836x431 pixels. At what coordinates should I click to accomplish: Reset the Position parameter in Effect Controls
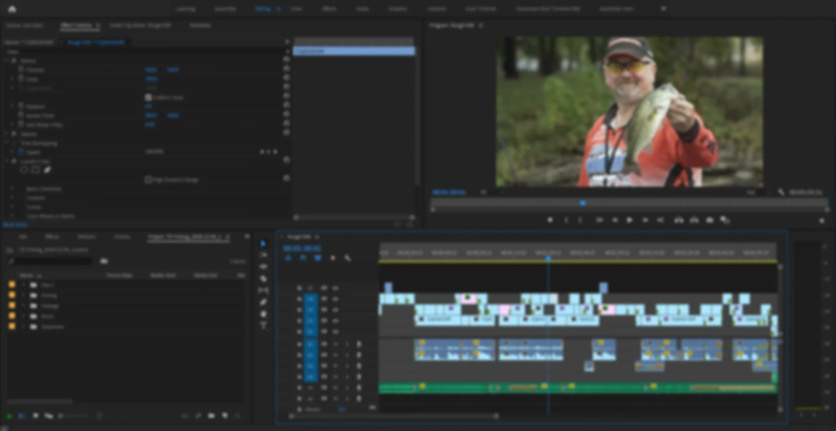click(287, 69)
